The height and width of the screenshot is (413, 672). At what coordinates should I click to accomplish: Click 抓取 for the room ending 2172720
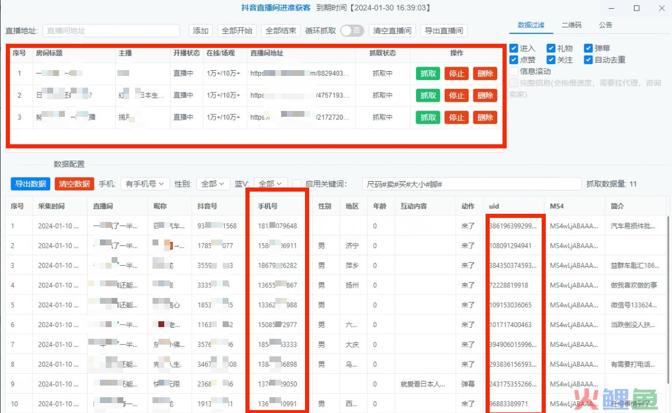[x=428, y=117]
